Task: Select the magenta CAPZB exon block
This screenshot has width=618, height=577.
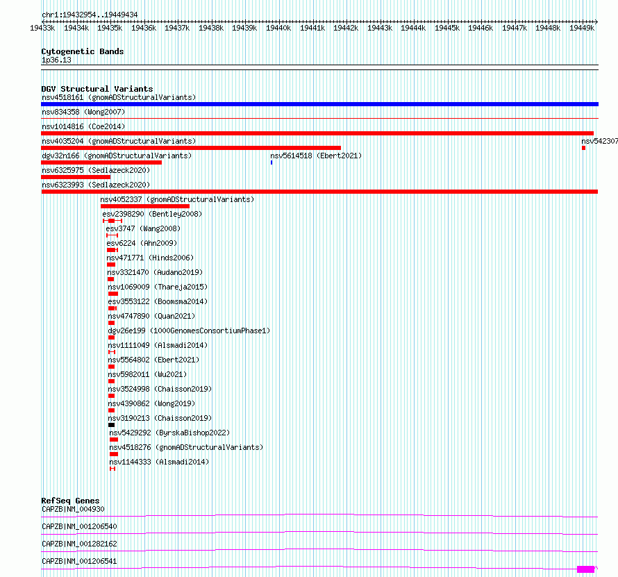Action: 585,569
